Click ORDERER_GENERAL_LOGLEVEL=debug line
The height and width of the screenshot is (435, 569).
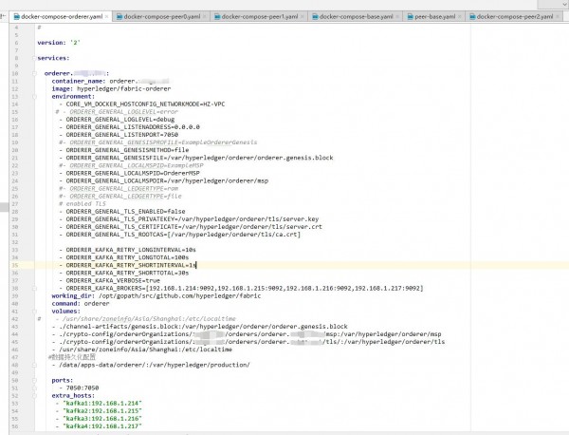[117, 120]
